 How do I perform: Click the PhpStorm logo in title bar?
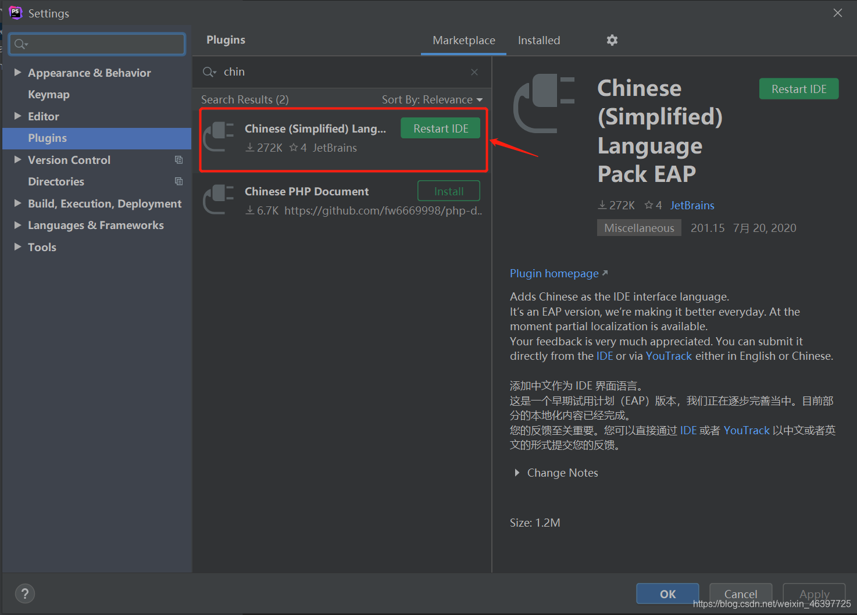pyautogui.click(x=15, y=13)
